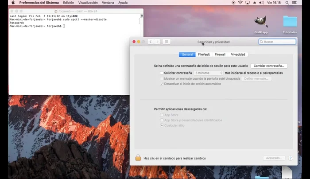Open the Ventana menu
The image size is (310, 179).
(108, 3)
